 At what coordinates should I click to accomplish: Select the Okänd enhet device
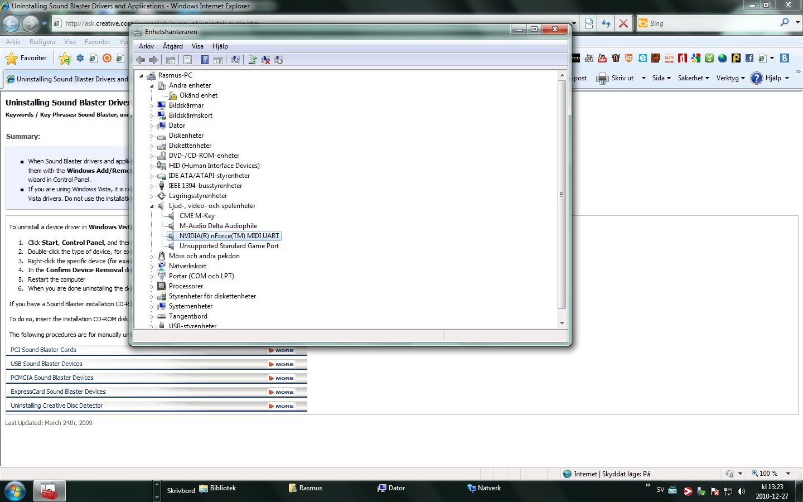199,95
